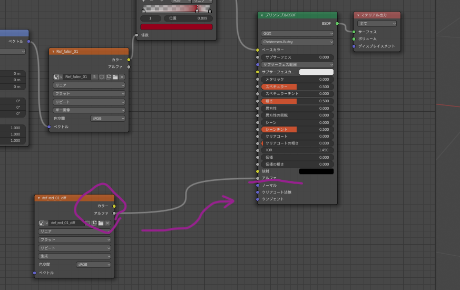The image size is (460, 290).
Task: Click カラー output socket of Ref_fallen_01 node
Action: (x=129, y=60)
